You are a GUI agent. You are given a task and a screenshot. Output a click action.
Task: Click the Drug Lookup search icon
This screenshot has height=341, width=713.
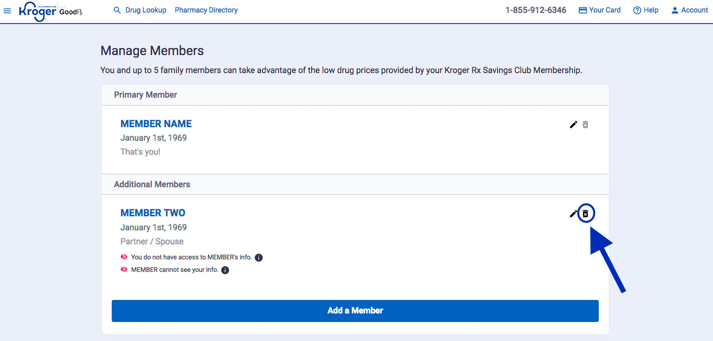pos(117,10)
